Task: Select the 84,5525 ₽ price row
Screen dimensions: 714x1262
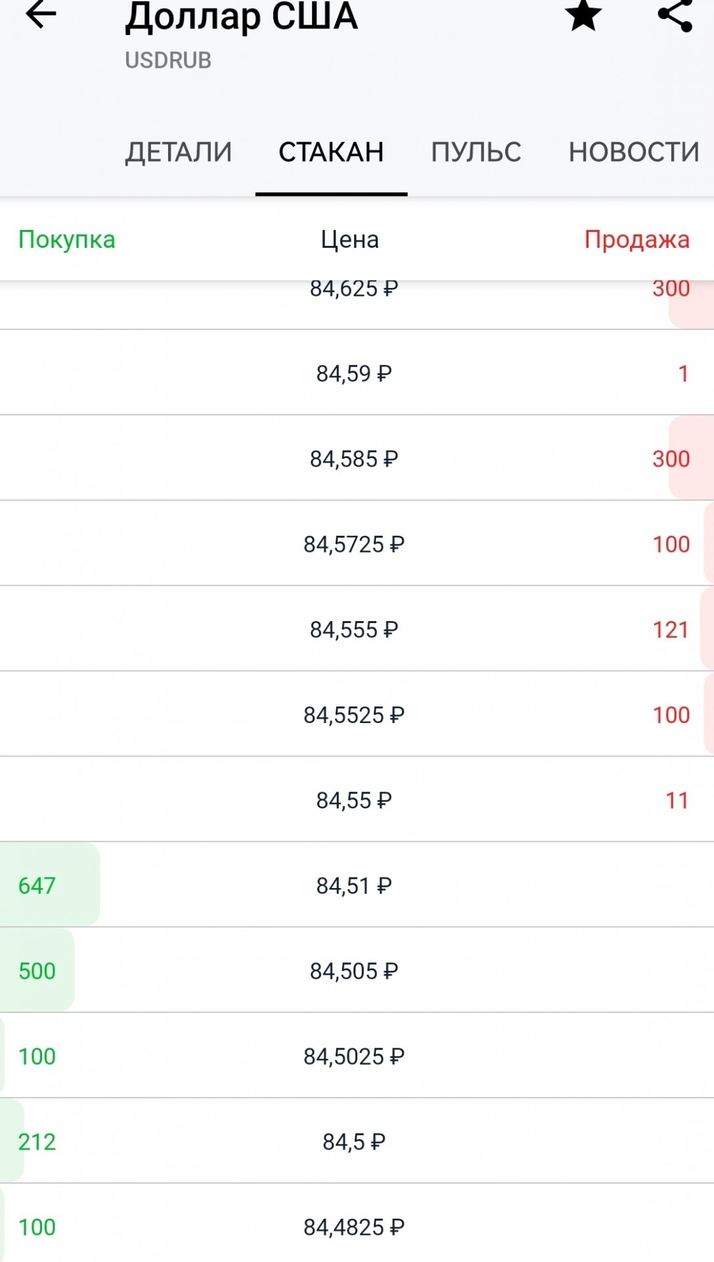Action: (x=357, y=714)
